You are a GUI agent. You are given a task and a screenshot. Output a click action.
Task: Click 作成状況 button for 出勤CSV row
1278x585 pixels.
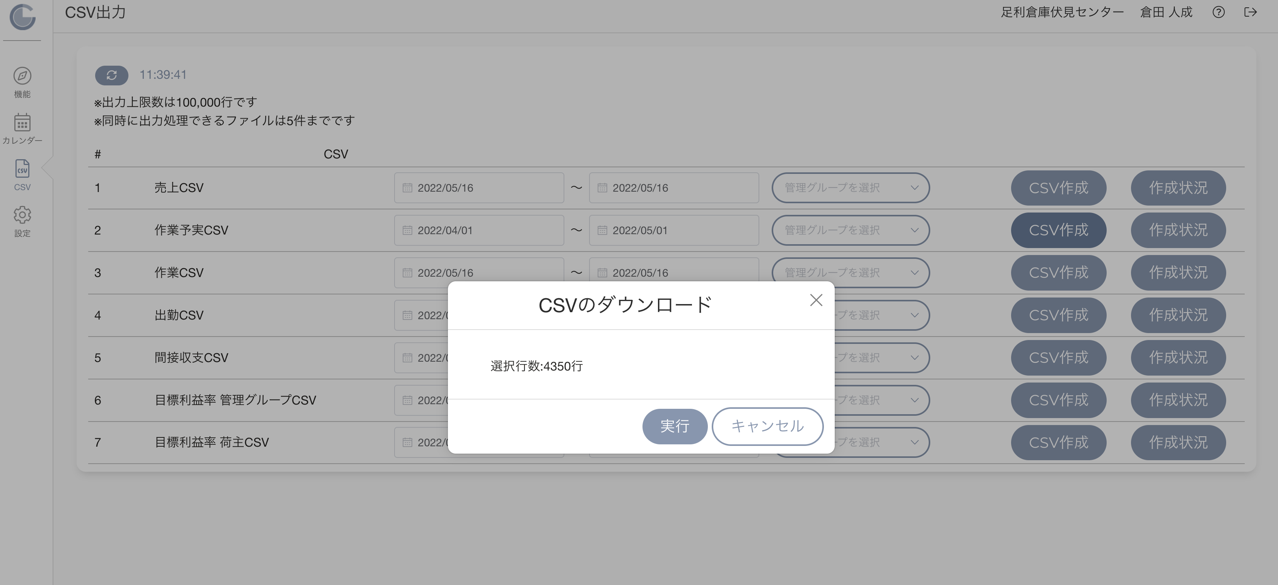tap(1178, 315)
